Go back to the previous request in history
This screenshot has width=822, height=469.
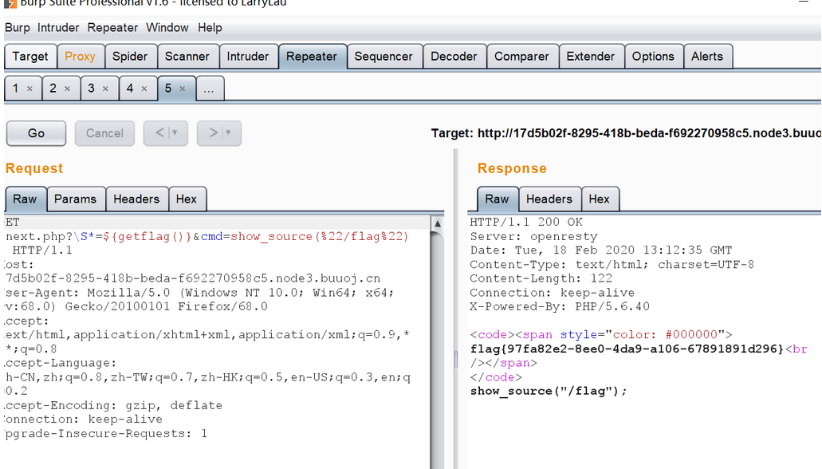coord(160,133)
